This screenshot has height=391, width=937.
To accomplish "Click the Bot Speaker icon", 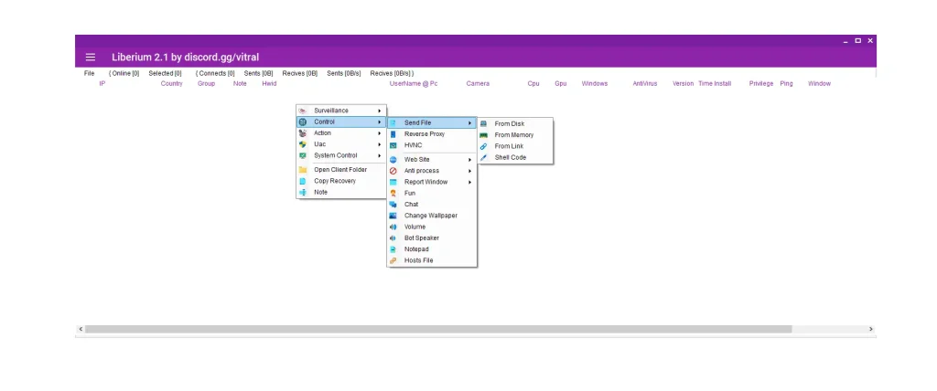I will click(393, 238).
